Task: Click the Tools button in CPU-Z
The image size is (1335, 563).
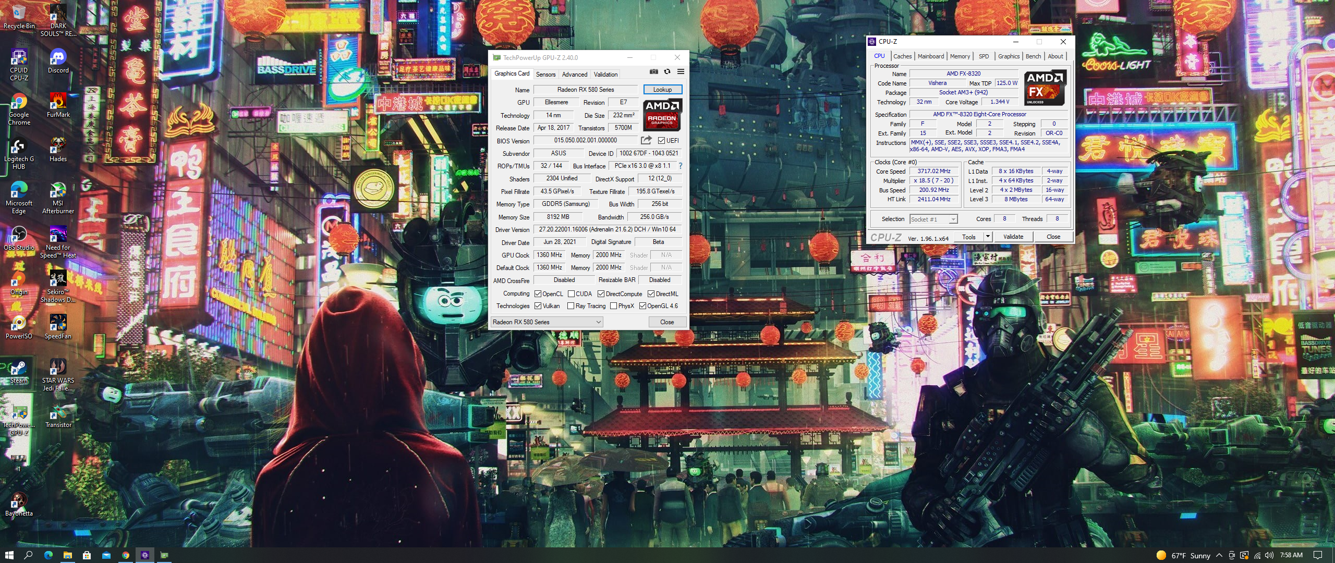Action: (969, 237)
